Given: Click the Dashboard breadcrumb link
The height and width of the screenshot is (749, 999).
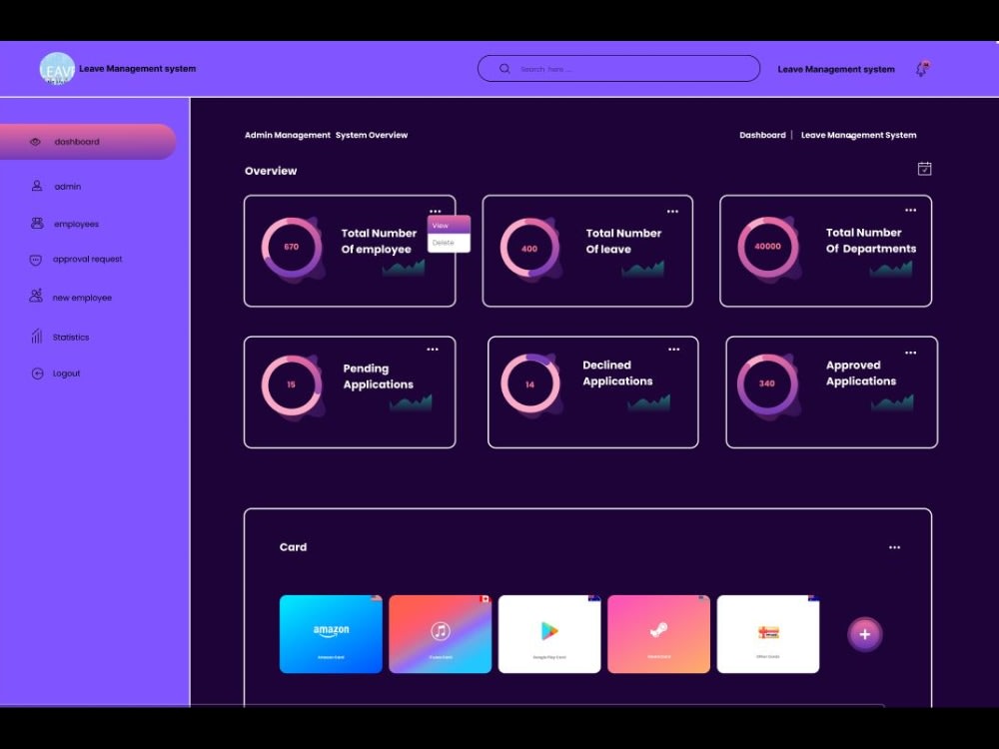Looking at the screenshot, I should (x=762, y=135).
